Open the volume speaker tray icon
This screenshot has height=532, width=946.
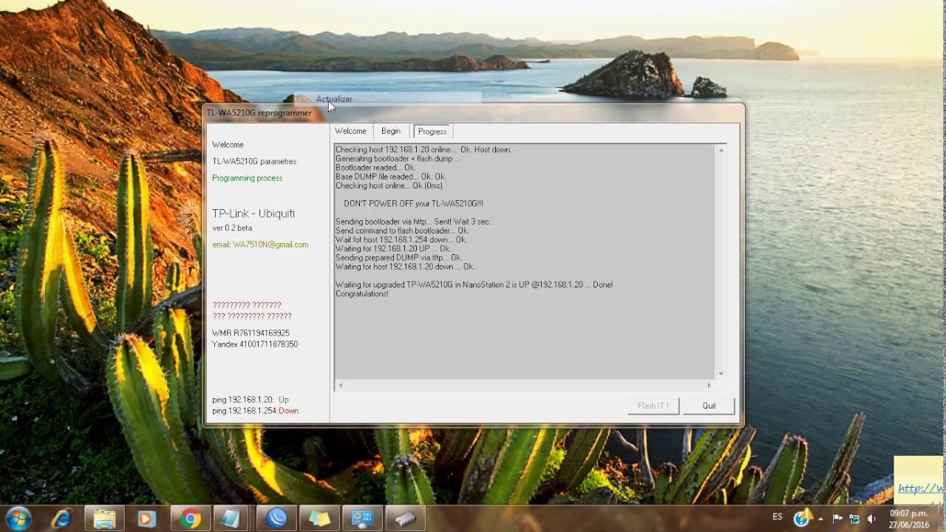(871, 519)
